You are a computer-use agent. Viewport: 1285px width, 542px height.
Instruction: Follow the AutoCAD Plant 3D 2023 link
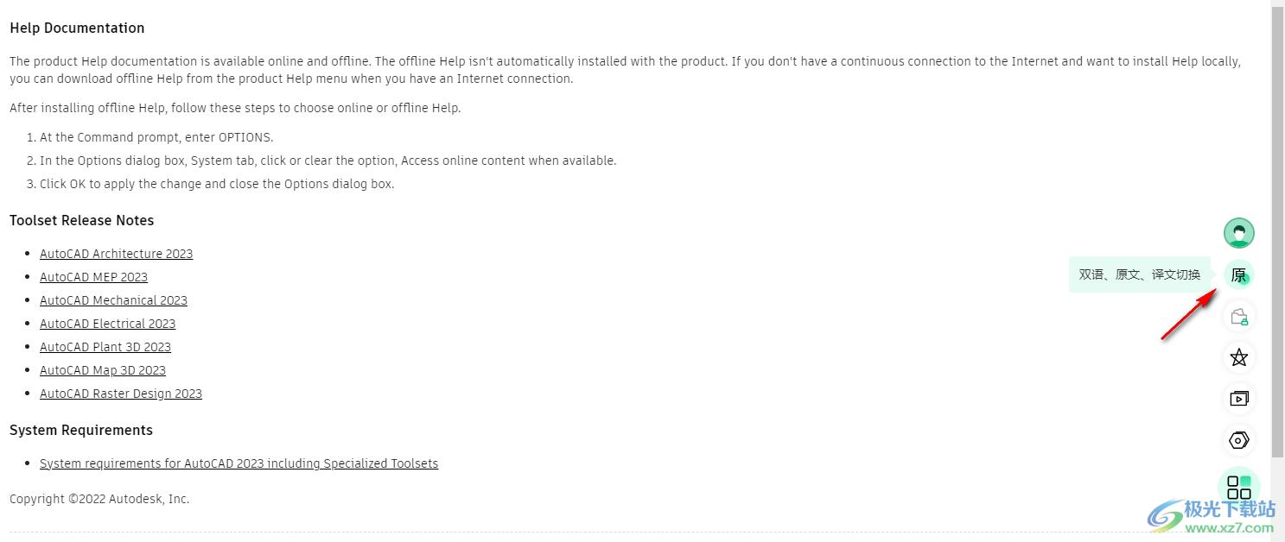pyautogui.click(x=105, y=347)
